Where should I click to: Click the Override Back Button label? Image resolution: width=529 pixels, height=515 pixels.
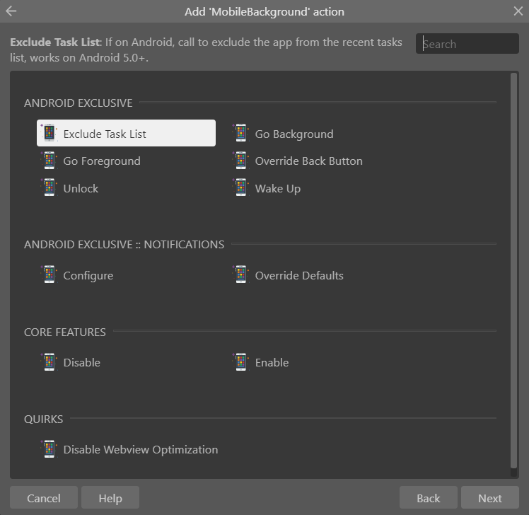(308, 161)
